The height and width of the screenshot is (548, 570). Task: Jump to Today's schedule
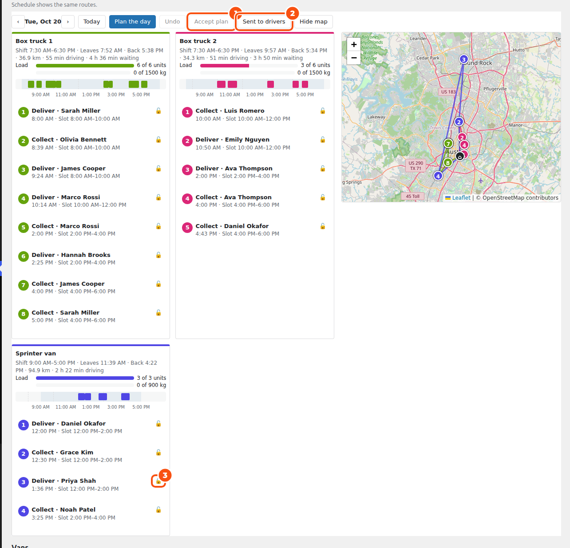click(92, 22)
